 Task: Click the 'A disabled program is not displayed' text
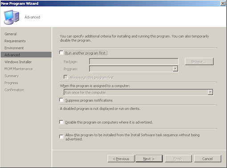click(x=100, y=109)
